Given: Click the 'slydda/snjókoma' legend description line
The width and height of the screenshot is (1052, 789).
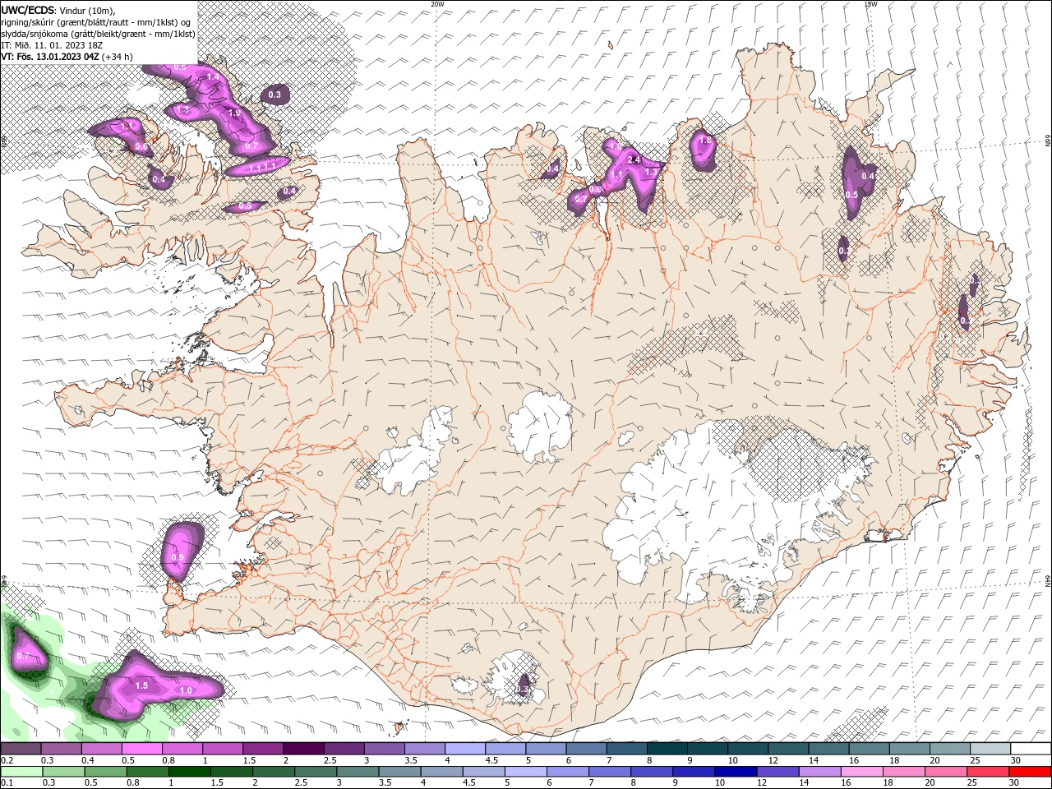Looking at the screenshot, I should tap(98, 34).
